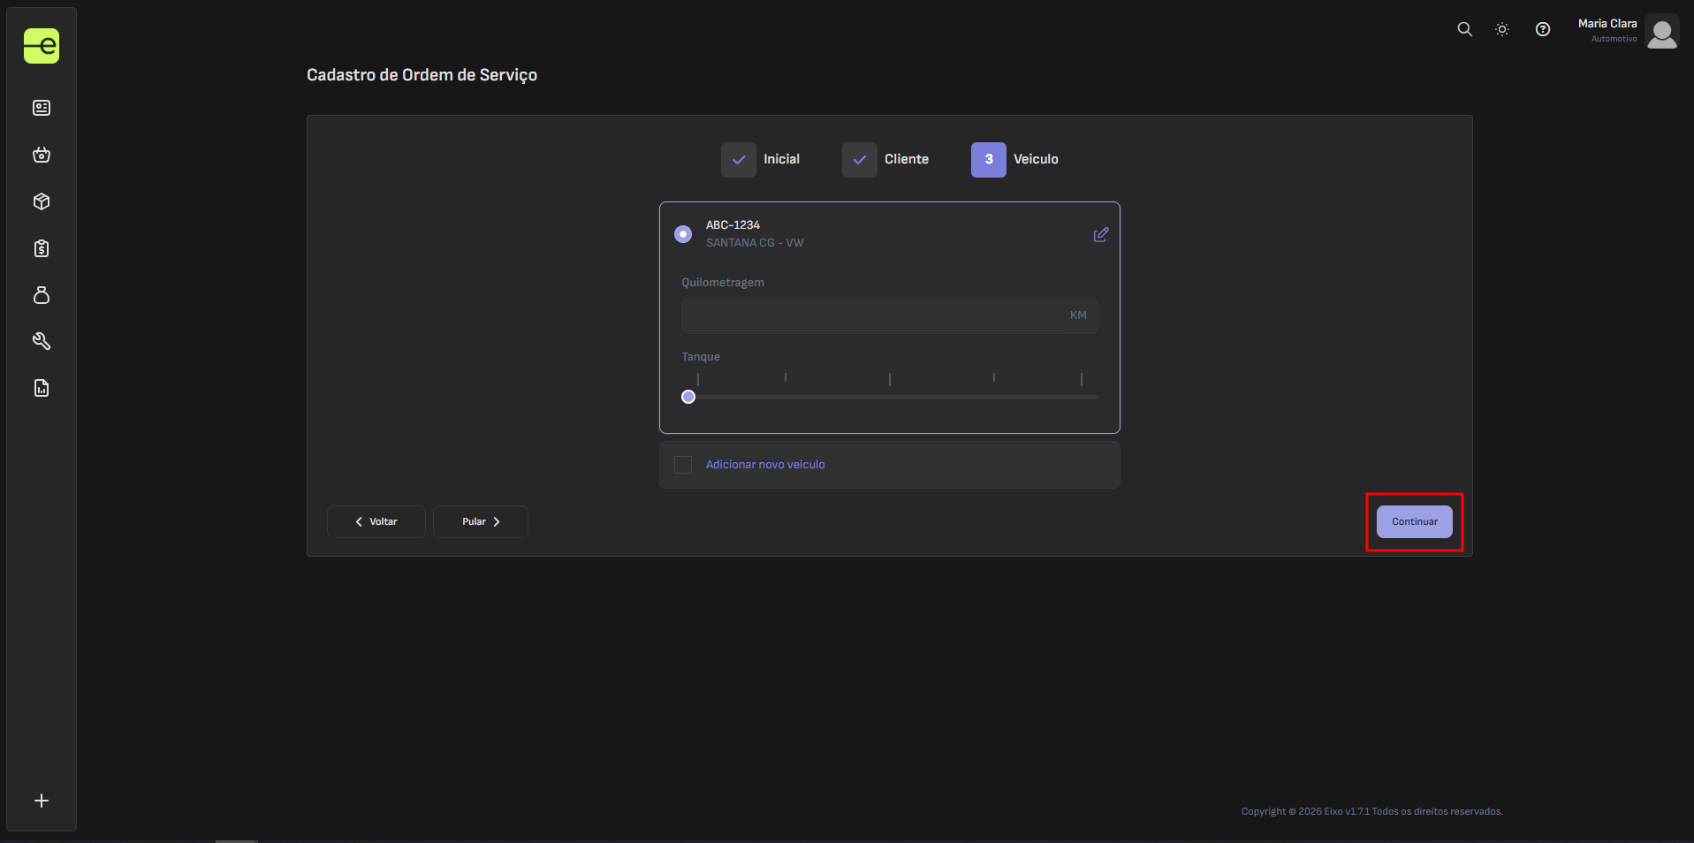Open help with the question mark icon
Screen dimensions: 1694x843
click(x=1543, y=29)
